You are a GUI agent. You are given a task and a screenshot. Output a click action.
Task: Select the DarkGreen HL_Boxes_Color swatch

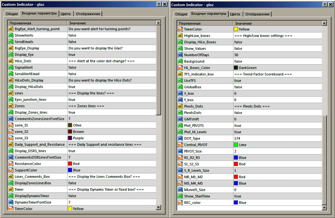pos(236,68)
